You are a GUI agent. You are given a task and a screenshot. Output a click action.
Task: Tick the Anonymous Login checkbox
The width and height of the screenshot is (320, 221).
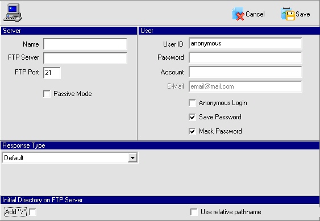coord(192,103)
